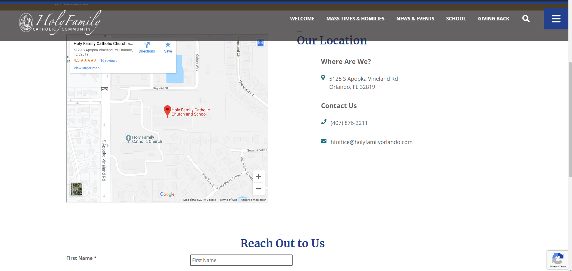
Task: Open the hamburger menu button
Action: pyautogui.click(x=556, y=19)
